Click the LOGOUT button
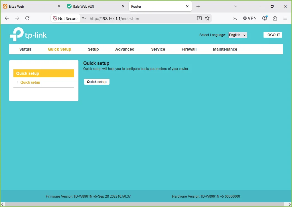292x207 pixels. 273,35
